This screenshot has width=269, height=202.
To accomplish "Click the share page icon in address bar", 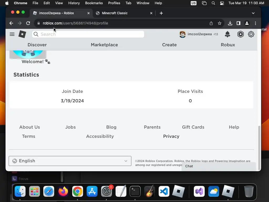I will pos(211,23).
